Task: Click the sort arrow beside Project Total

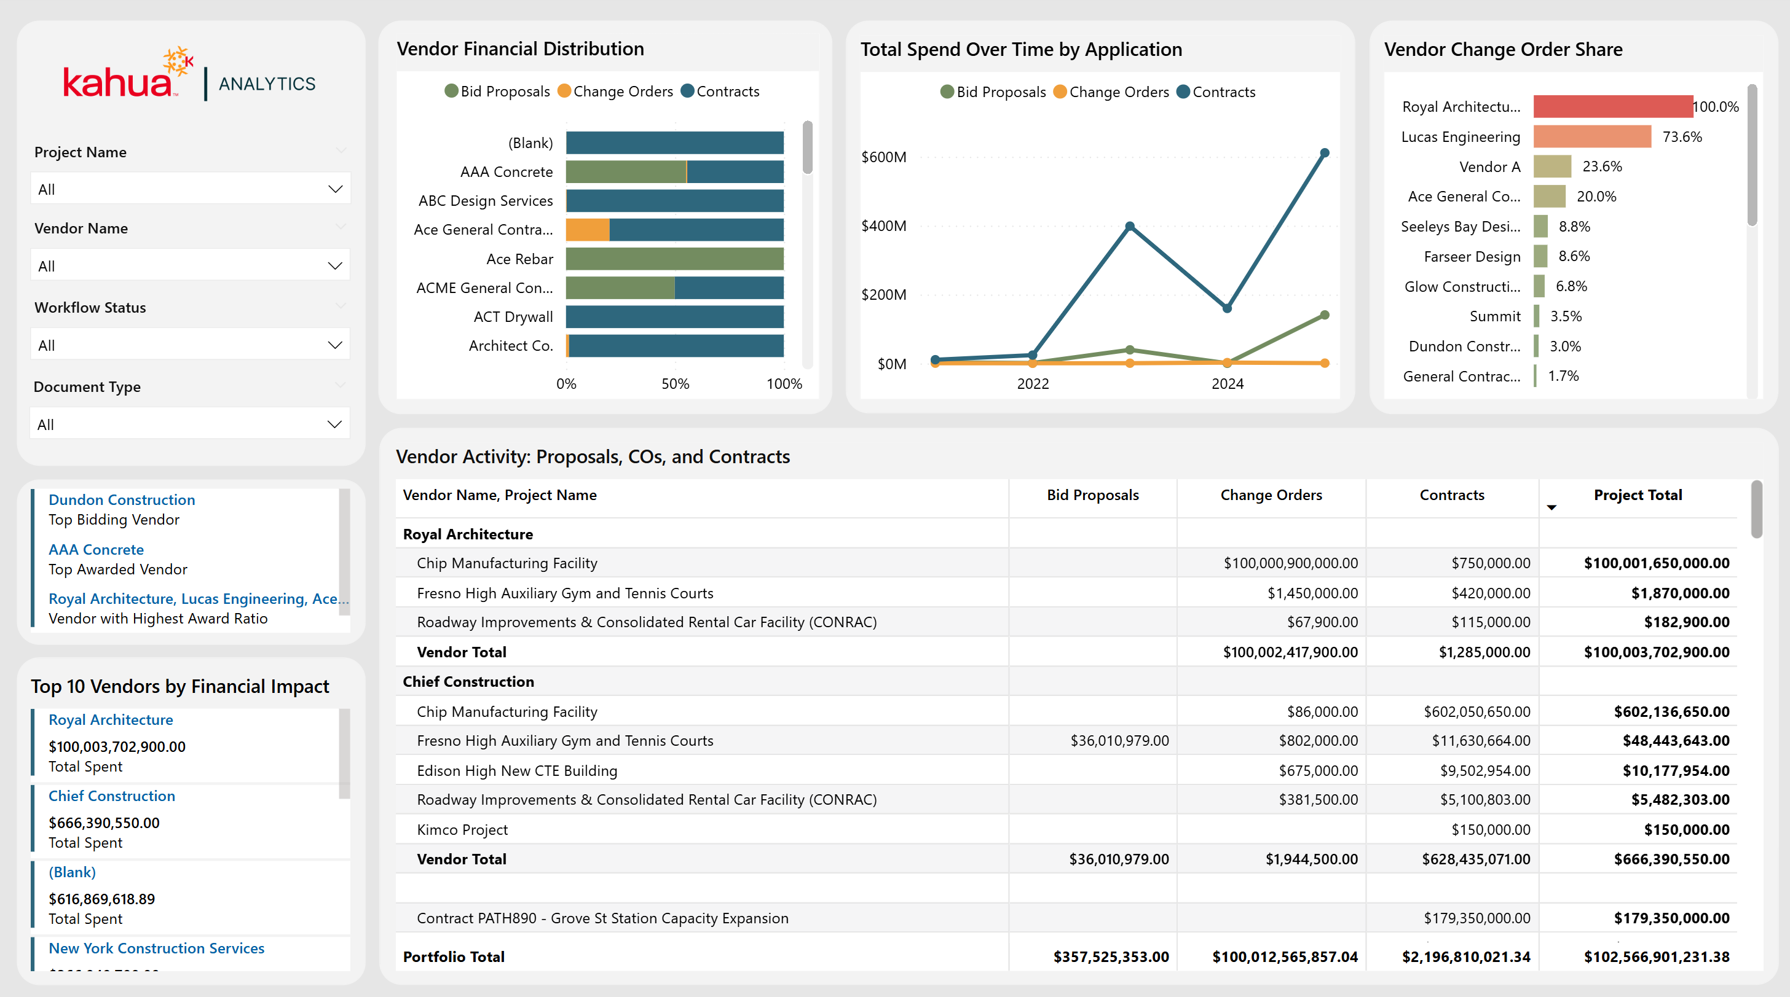Action: (1551, 507)
